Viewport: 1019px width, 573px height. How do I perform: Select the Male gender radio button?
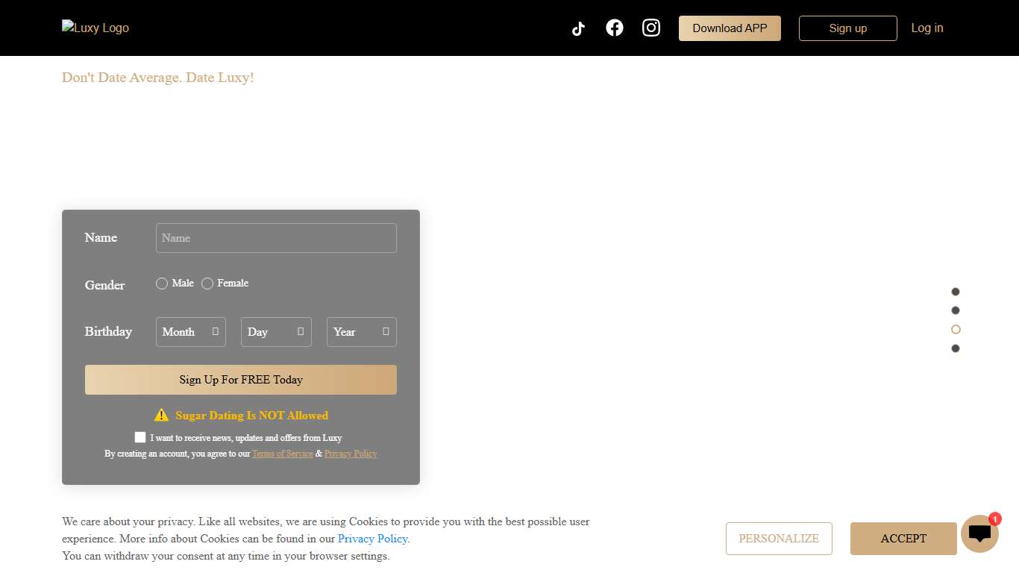coord(162,284)
